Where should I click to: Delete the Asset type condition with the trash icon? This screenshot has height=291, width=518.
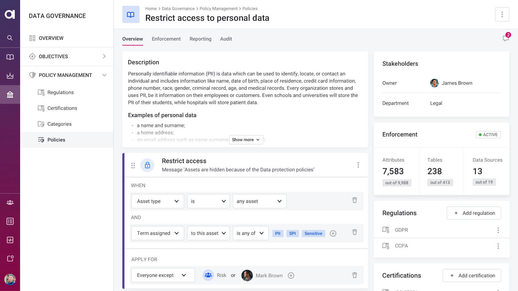355,200
